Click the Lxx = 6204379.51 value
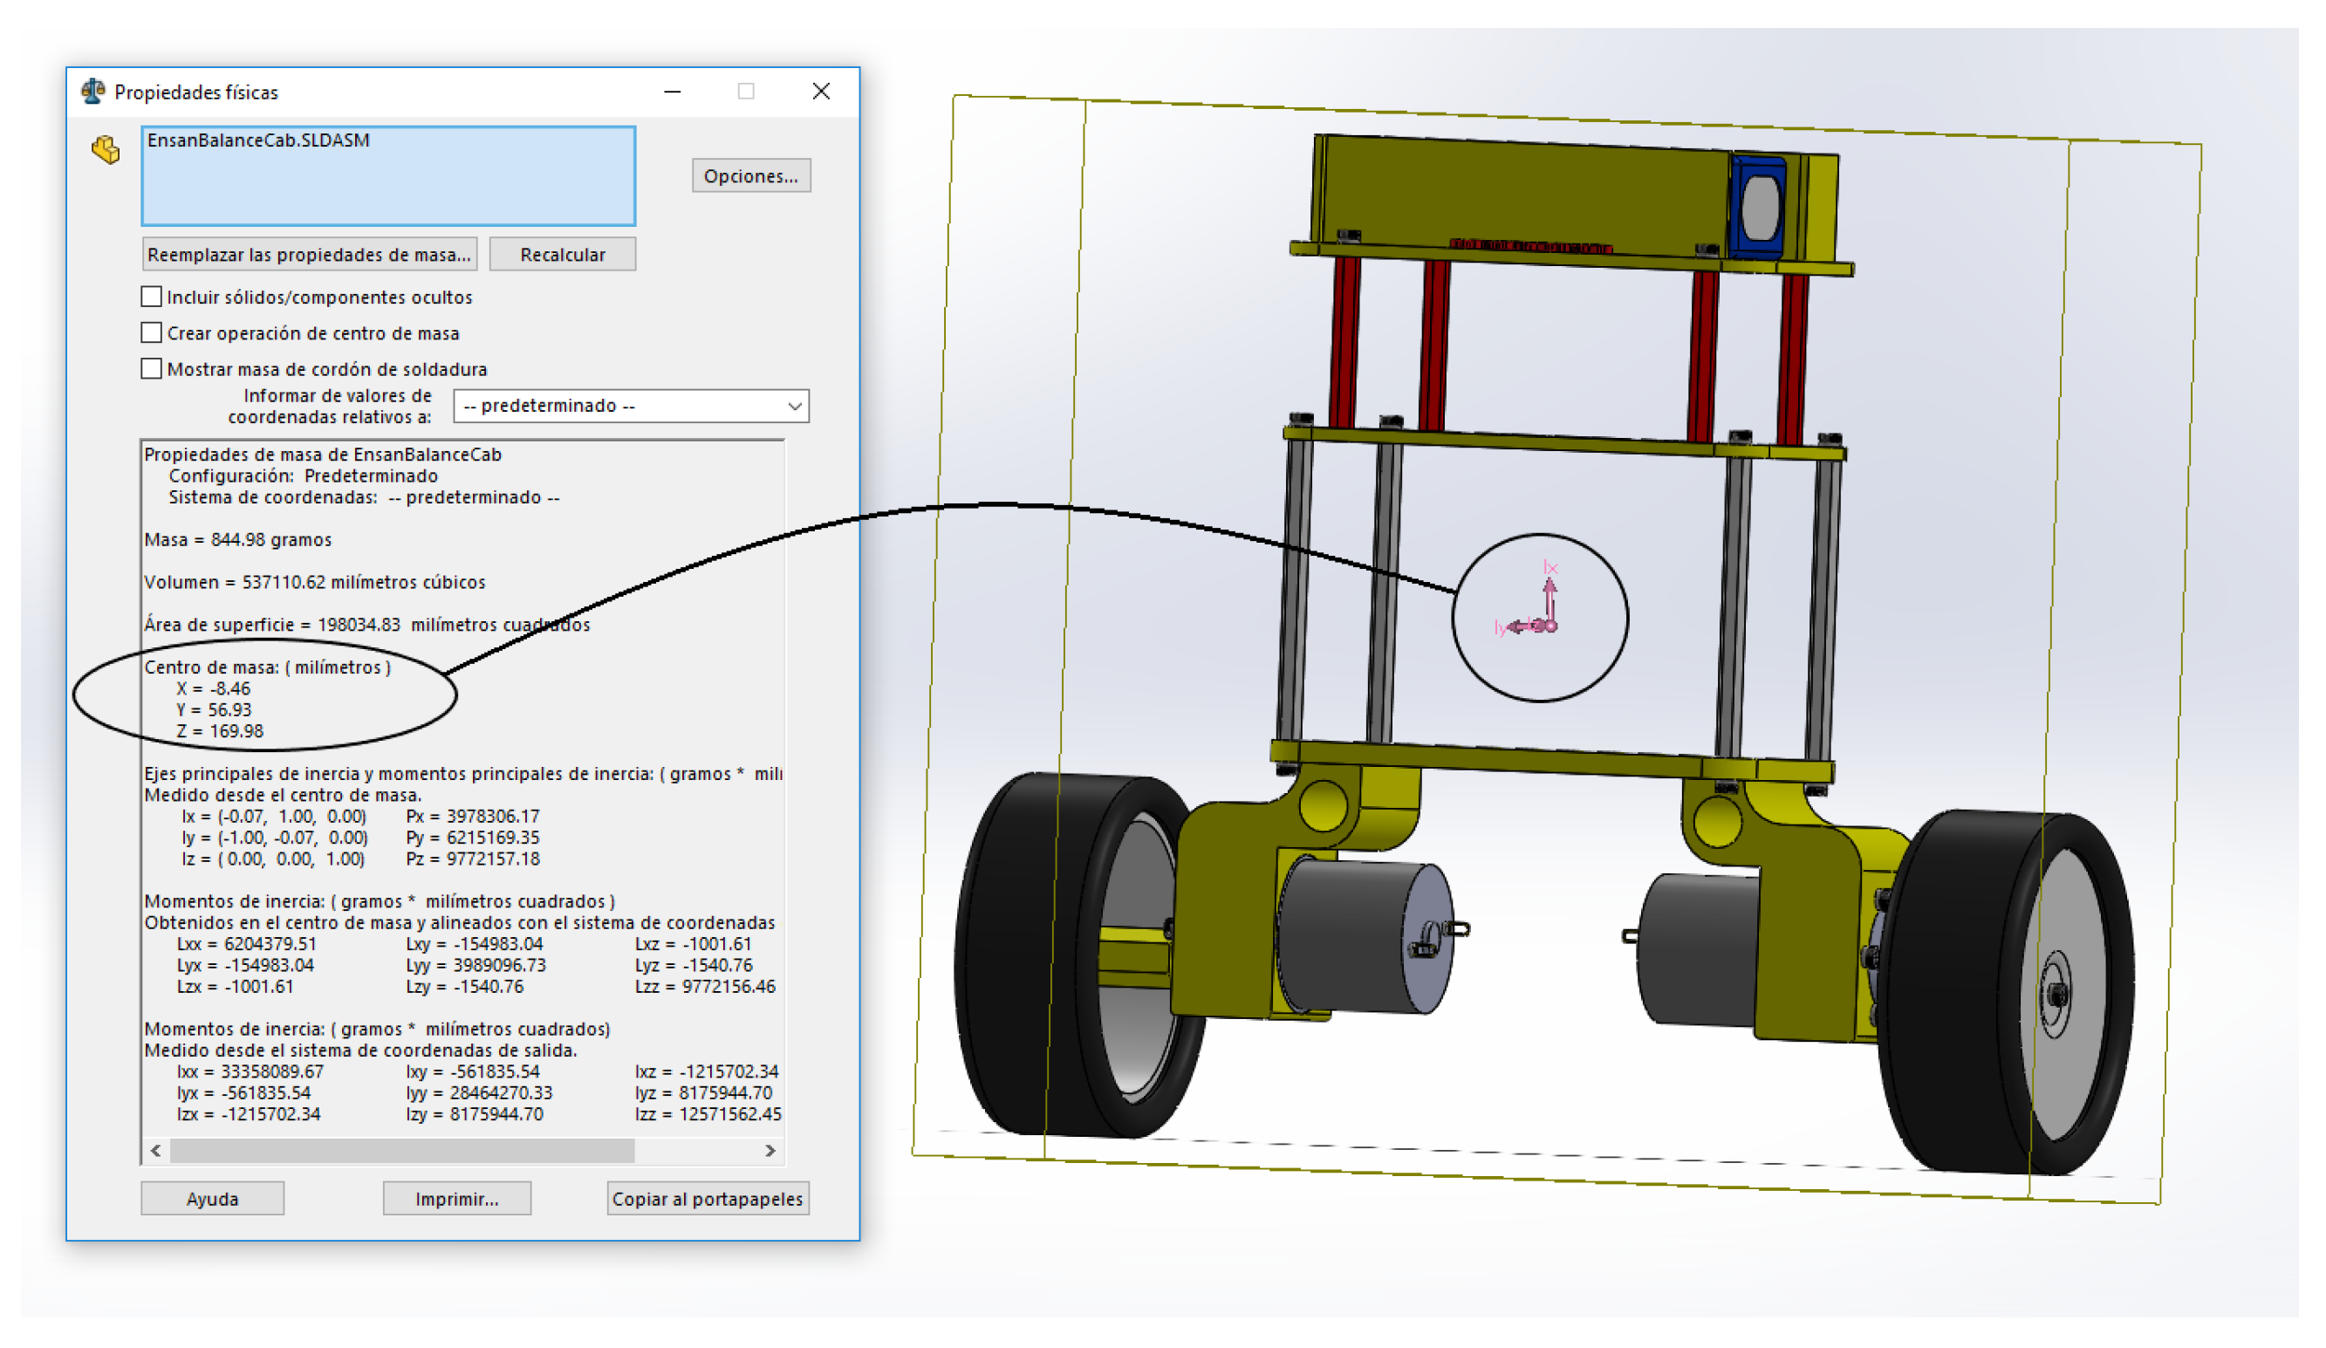Image resolution: width=2326 pixels, height=1348 pixels. pos(246,944)
